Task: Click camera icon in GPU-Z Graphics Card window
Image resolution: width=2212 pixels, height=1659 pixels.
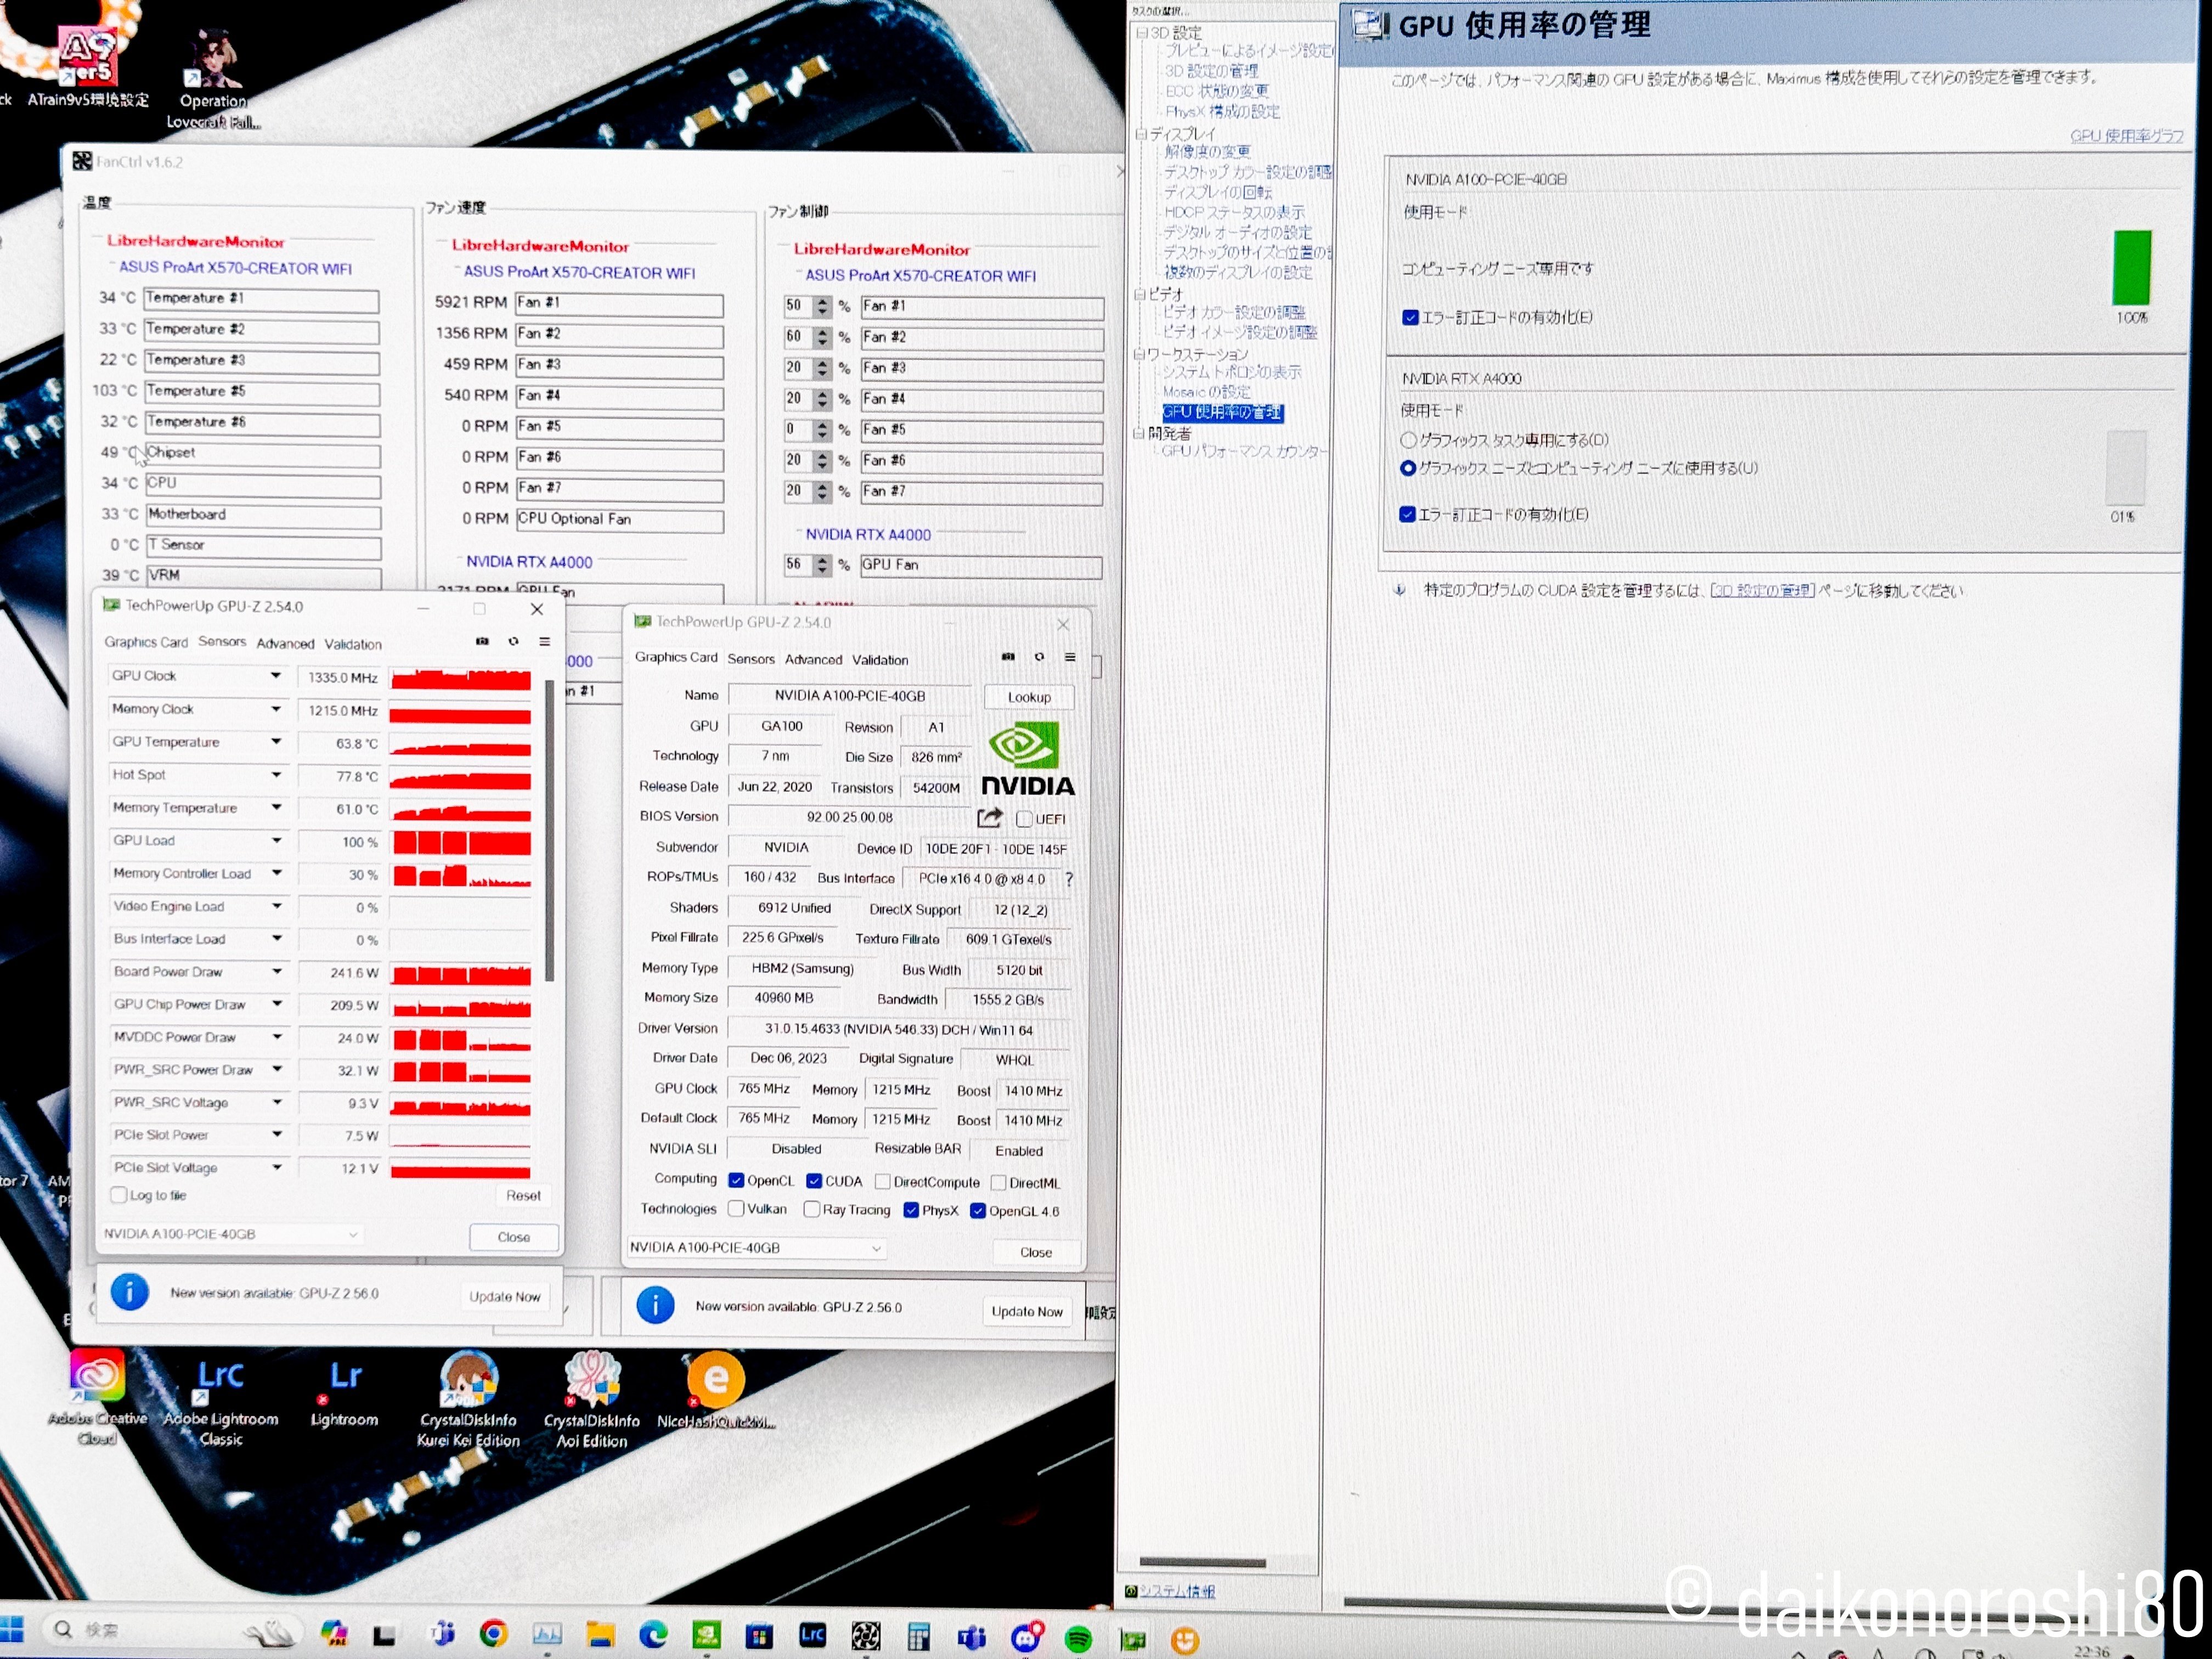Action: tap(1008, 657)
